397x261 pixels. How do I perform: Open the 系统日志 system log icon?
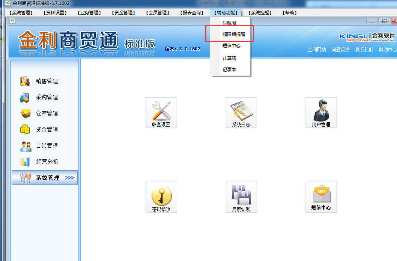click(x=241, y=112)
